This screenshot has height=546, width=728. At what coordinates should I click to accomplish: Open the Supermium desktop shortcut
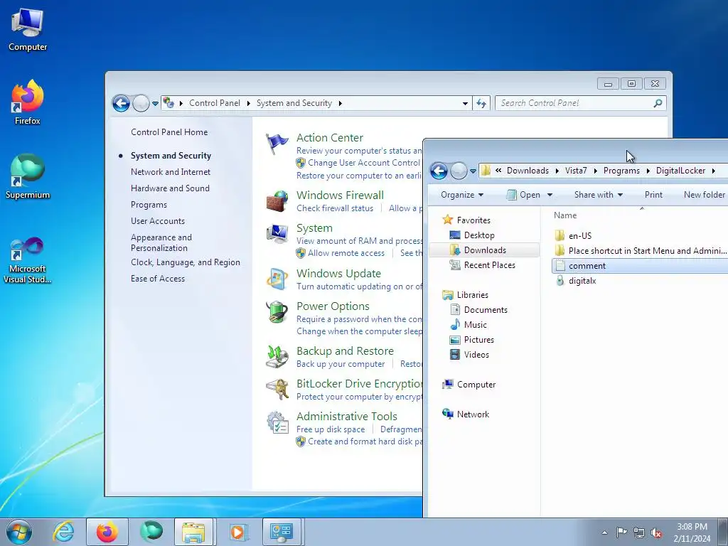[x=28, y=177]
